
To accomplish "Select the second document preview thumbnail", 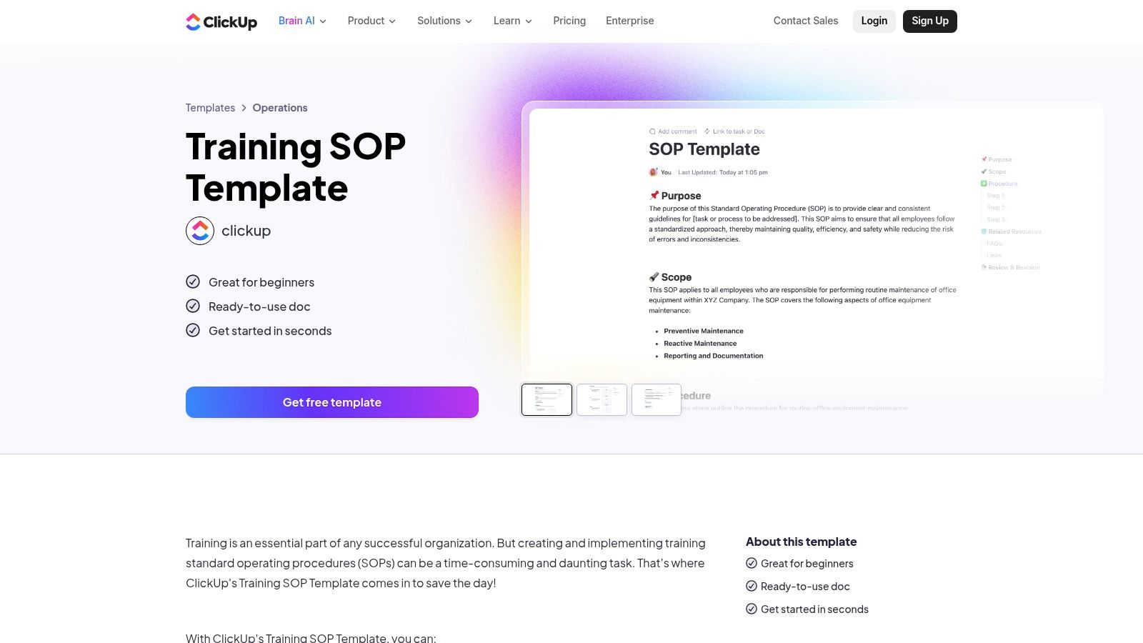I will [601, 399].
